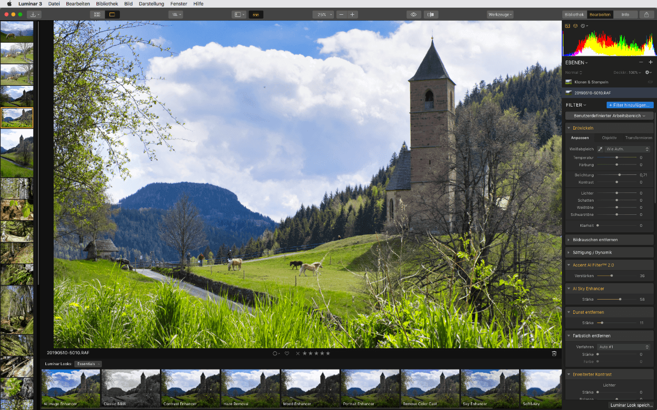Zoom out with the minus button

click(341, 15)
